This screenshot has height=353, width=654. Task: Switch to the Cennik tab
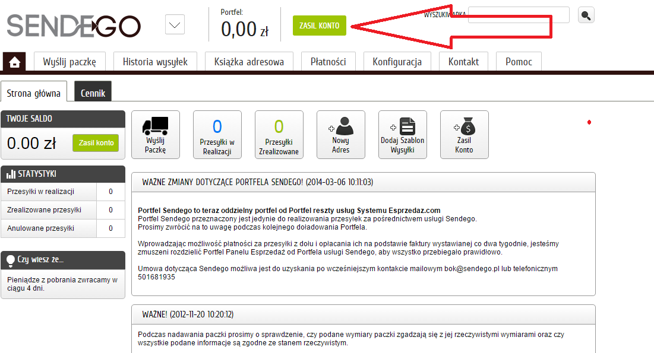click(93, 93)
